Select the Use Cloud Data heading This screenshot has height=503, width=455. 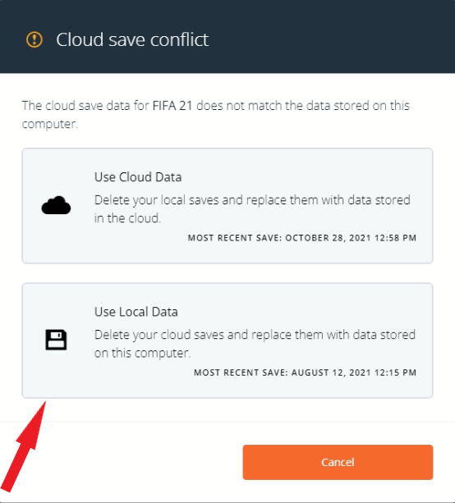tap(138, 177)
